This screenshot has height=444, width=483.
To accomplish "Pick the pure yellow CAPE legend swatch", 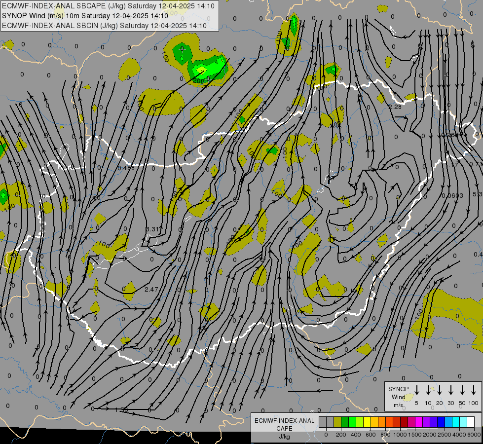I will pos(367,422).
